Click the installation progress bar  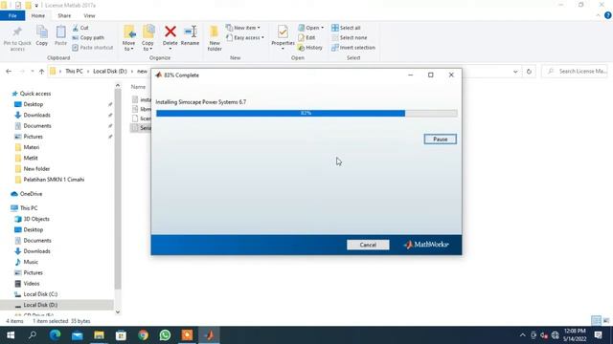[306, 113]
